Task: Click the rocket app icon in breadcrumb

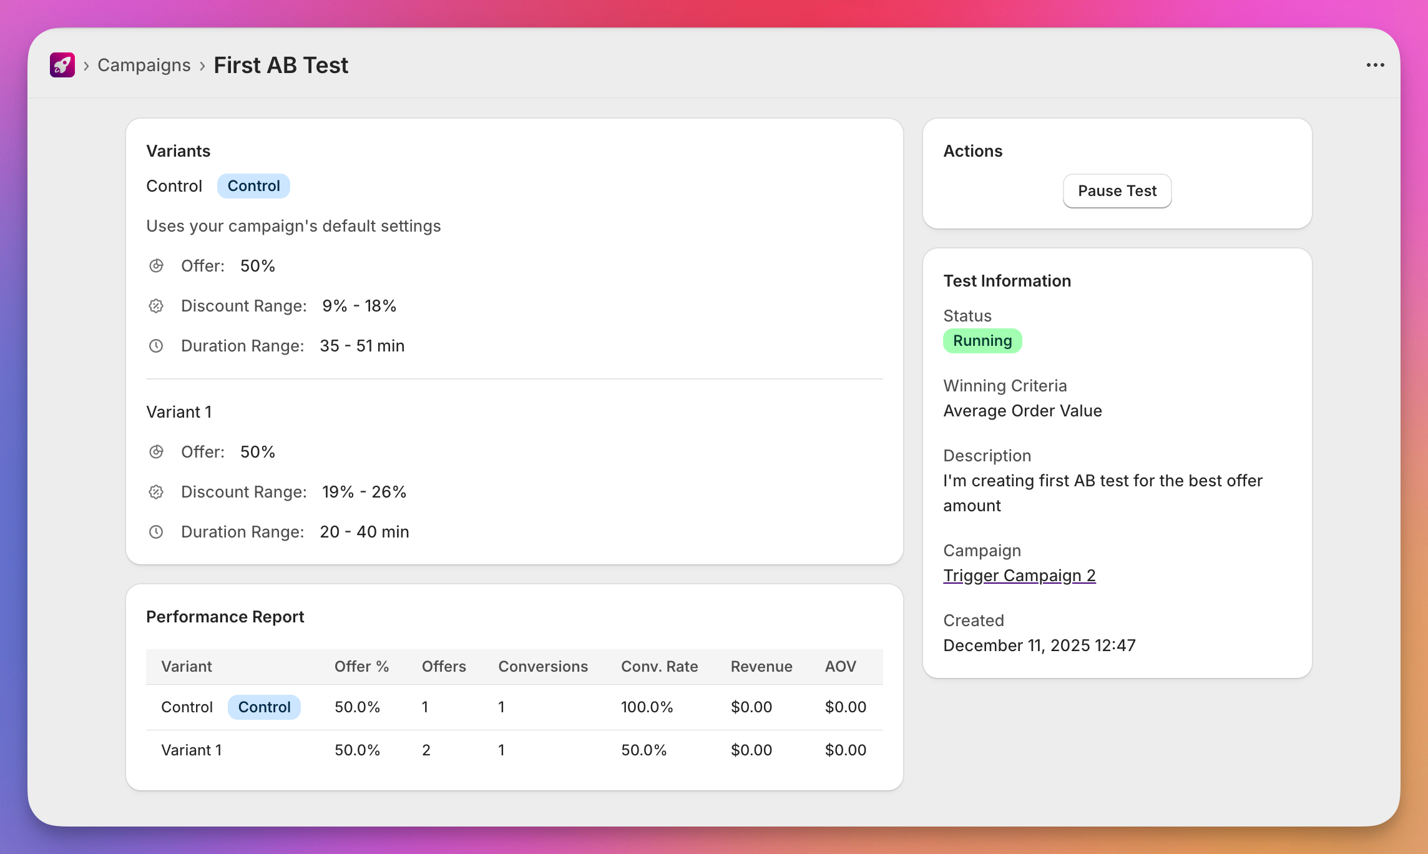Action: click(x=62, y=64)
